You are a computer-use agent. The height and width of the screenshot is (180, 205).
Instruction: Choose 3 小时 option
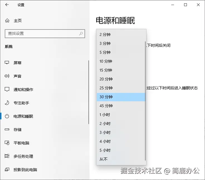click(x=121, y=132)
